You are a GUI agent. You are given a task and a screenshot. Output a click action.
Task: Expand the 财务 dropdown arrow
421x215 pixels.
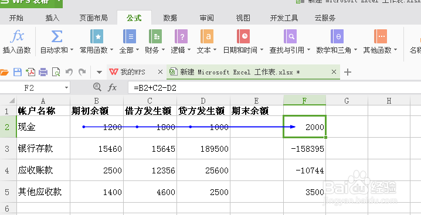click(x=163, y=50)
